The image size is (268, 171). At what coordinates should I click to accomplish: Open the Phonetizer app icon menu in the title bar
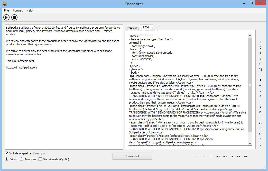[5, 4]
